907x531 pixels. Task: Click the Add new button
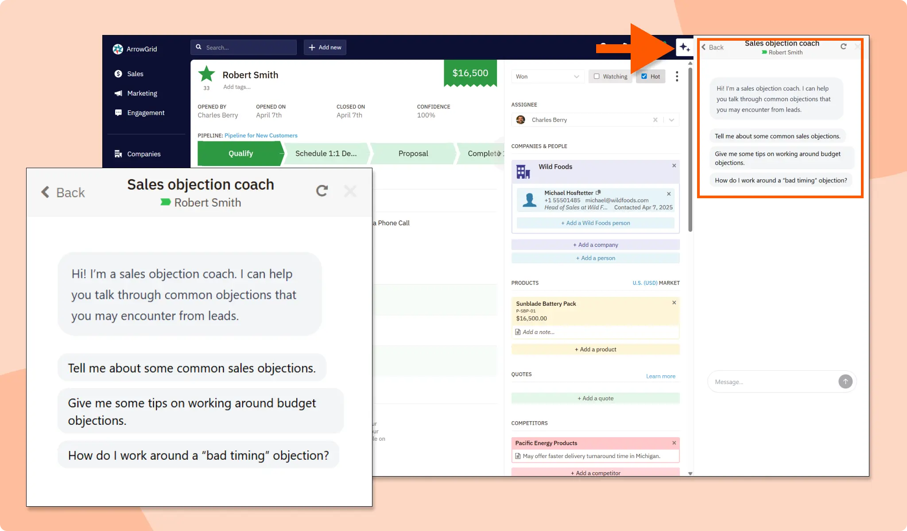(x=325, y=47)
